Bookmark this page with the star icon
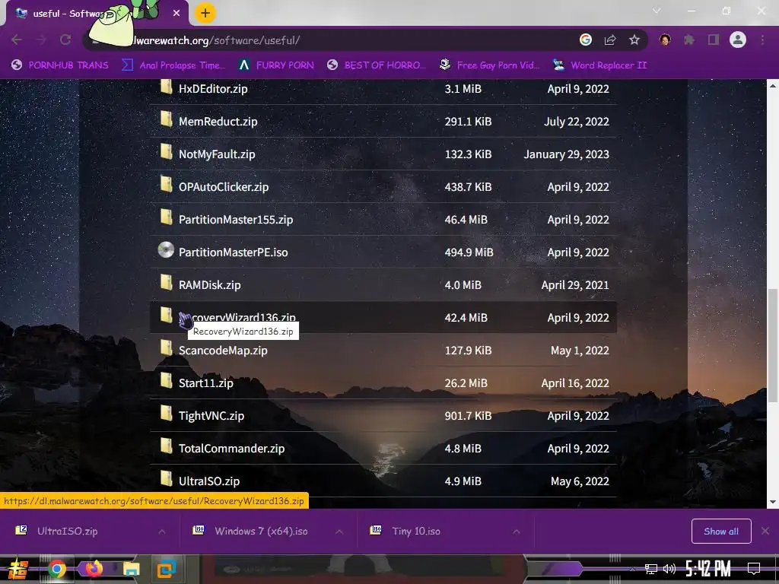The image size is (779, 584). coord(634,40)
